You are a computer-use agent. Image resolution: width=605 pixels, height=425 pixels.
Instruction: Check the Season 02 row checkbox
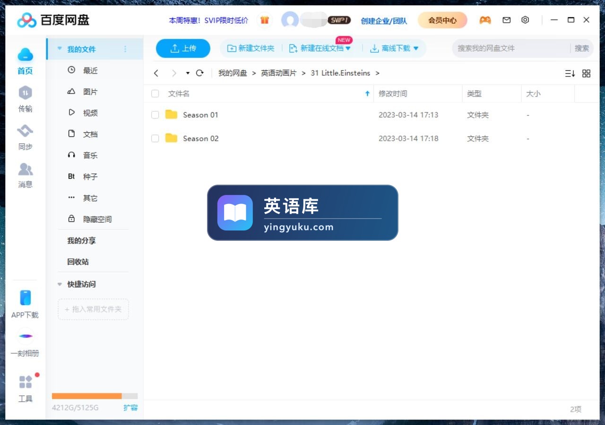(155, 138)
